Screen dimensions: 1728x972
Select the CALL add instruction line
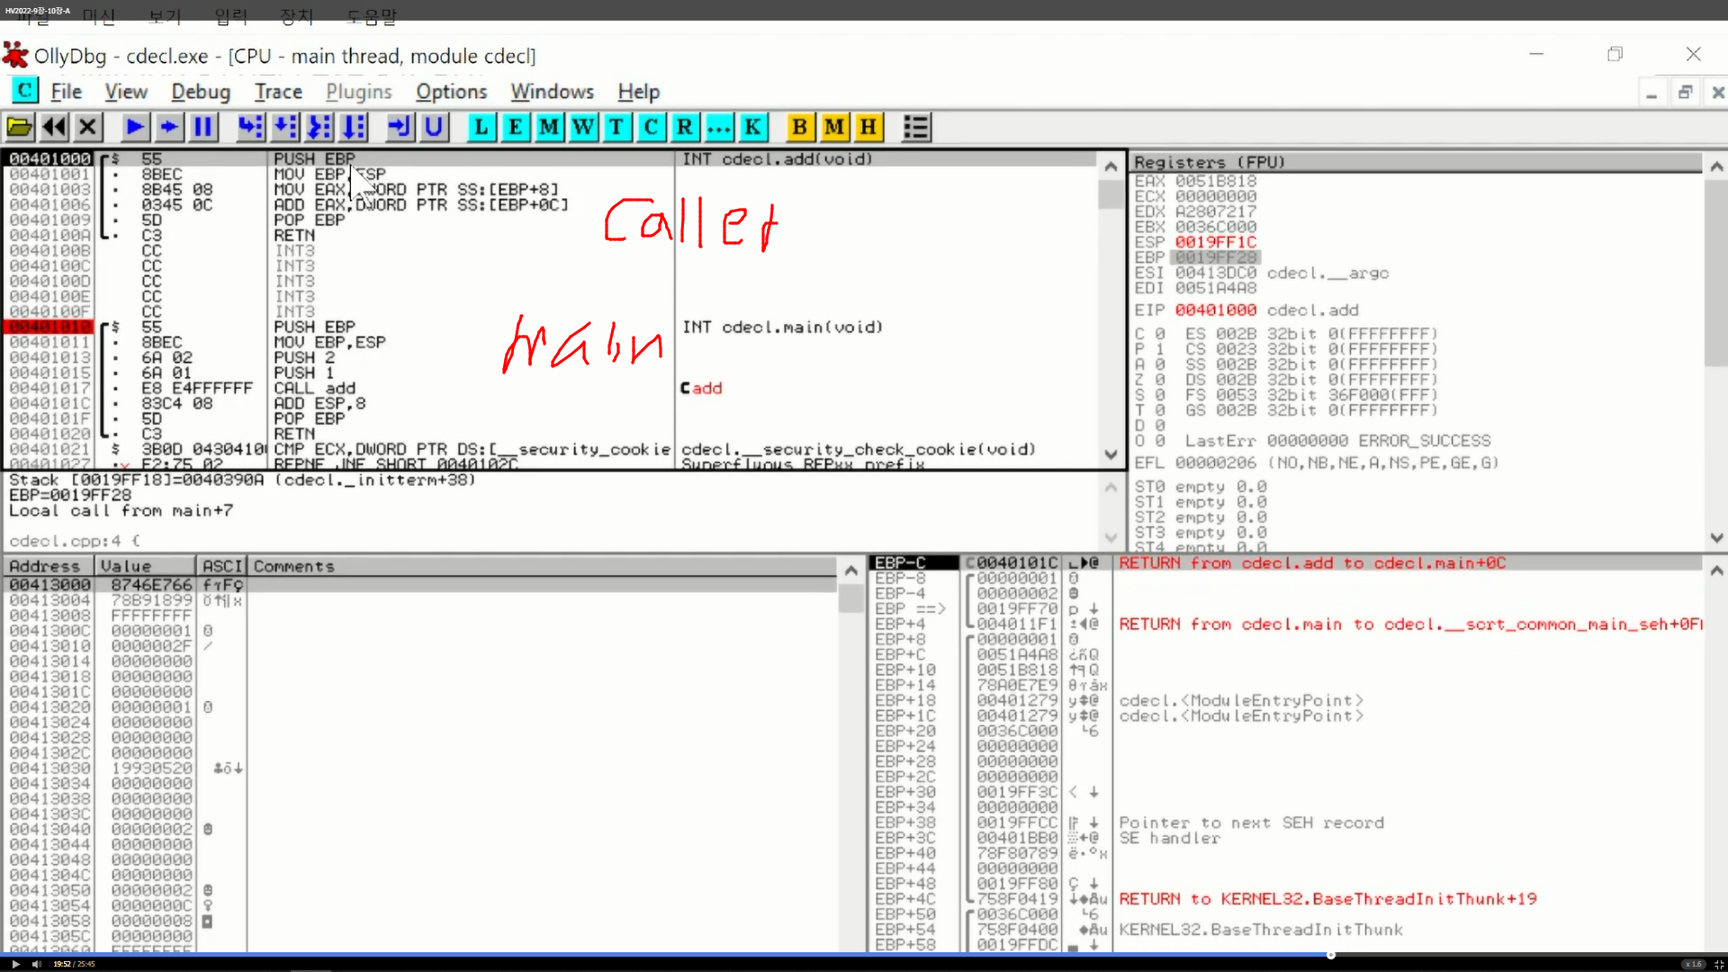click(x=549, y=388)
